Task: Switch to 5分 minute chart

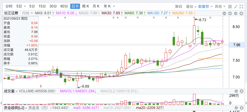Action: (32, 7)
